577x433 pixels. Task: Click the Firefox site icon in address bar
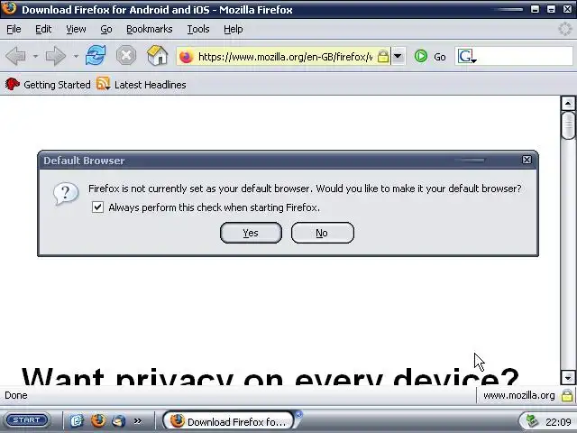pyautogui.click(x=187, y=57)
